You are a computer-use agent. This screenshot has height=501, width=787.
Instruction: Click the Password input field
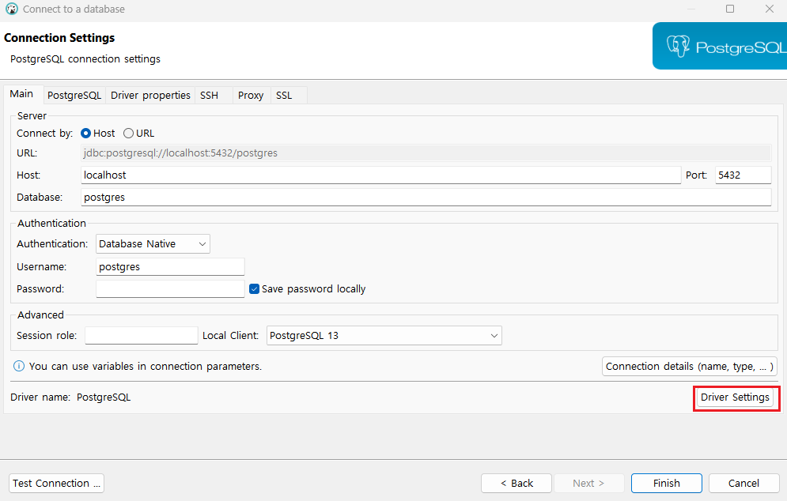(x=170, y=289)
